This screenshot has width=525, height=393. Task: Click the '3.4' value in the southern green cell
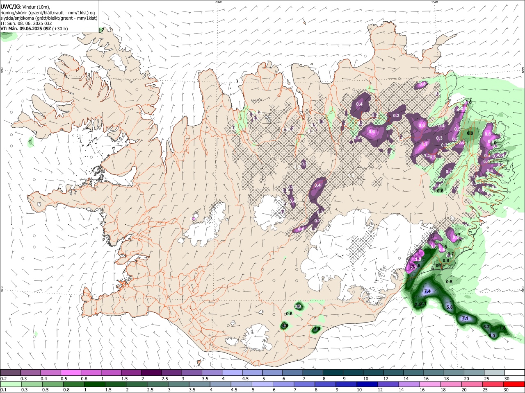(x=316, y=329)
